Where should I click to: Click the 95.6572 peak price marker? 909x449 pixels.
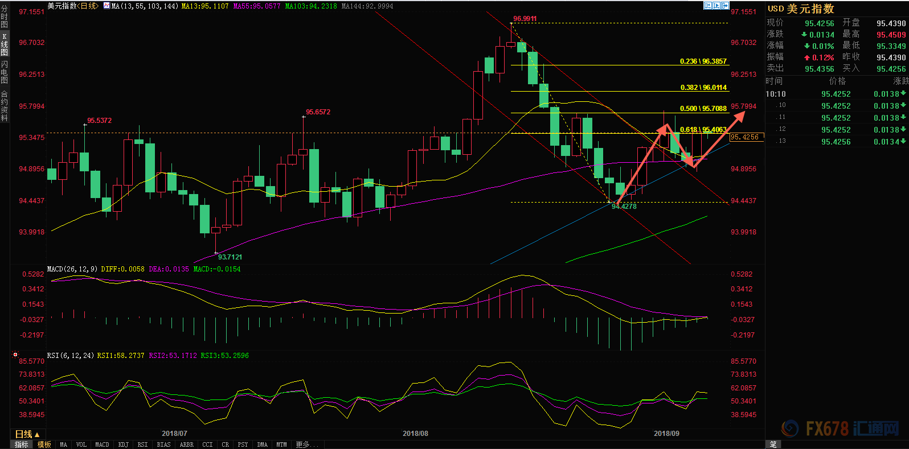[318, 112]
